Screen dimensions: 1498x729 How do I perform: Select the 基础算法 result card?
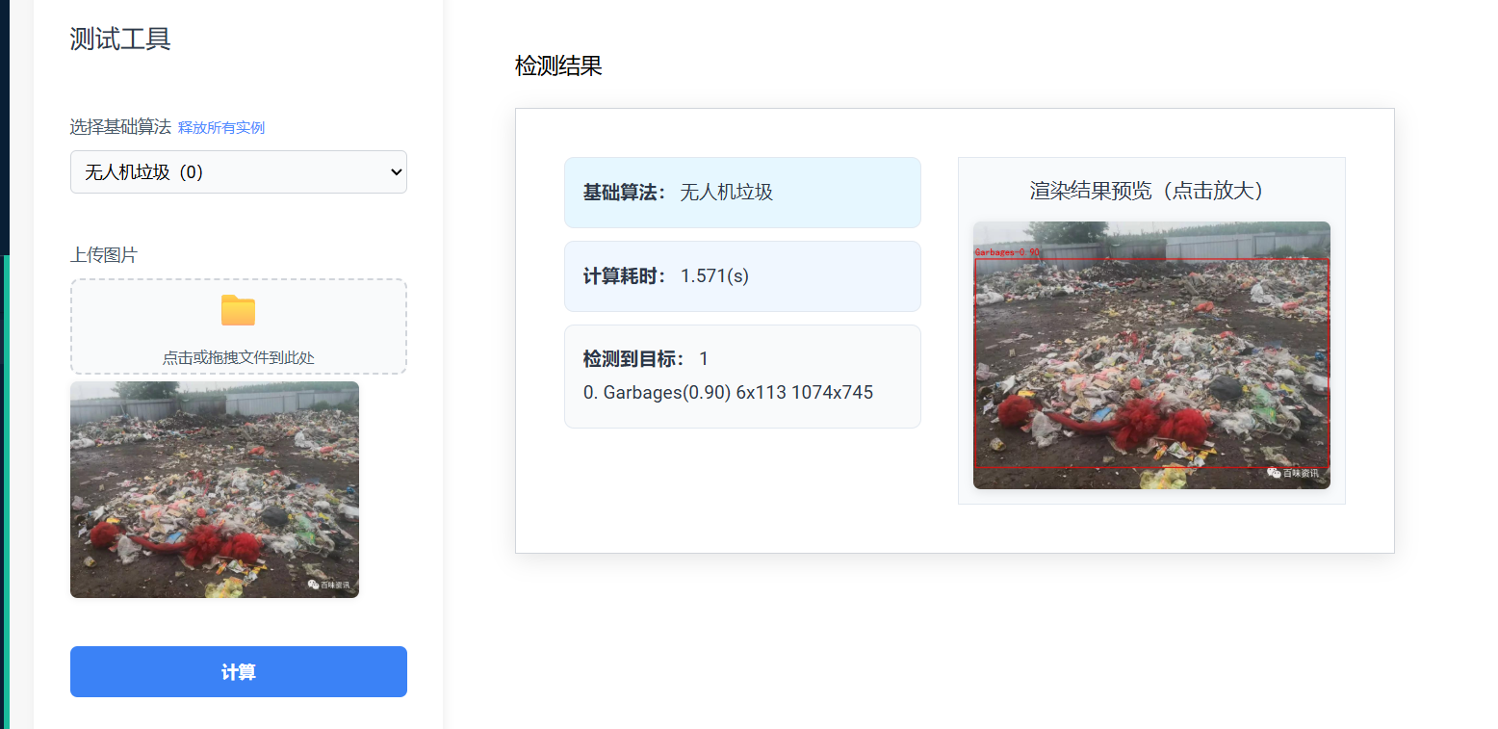point(742,193)
